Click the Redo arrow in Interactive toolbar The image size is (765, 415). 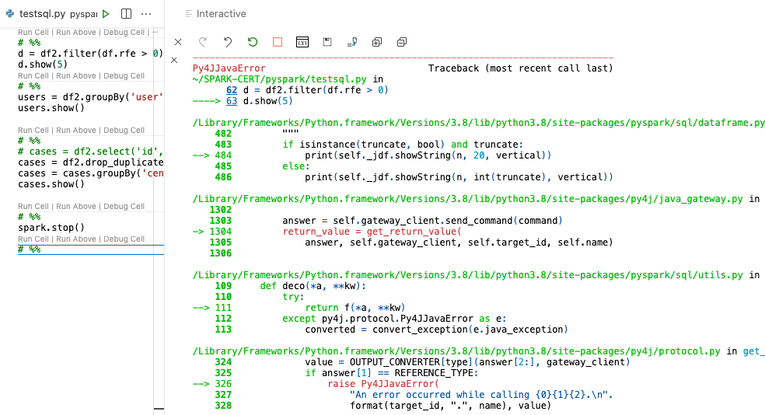pyautogui.click(x=203, y=42)
